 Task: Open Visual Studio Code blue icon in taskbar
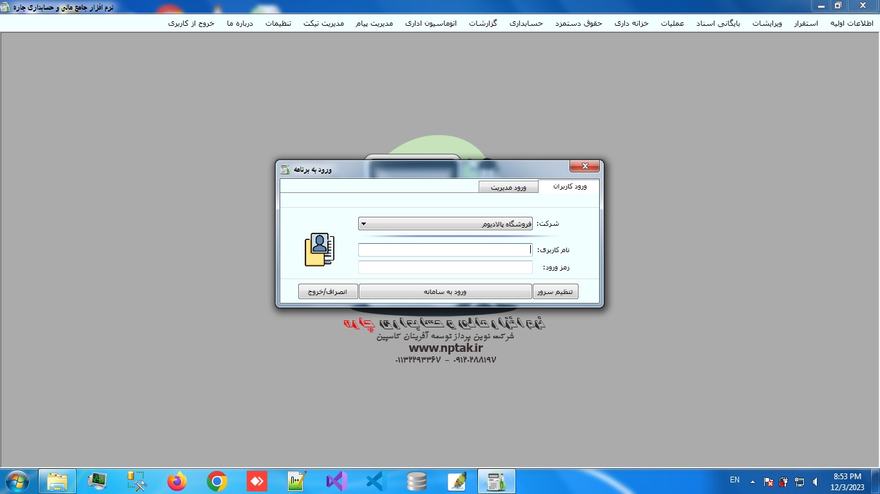(x=376, y=481)
